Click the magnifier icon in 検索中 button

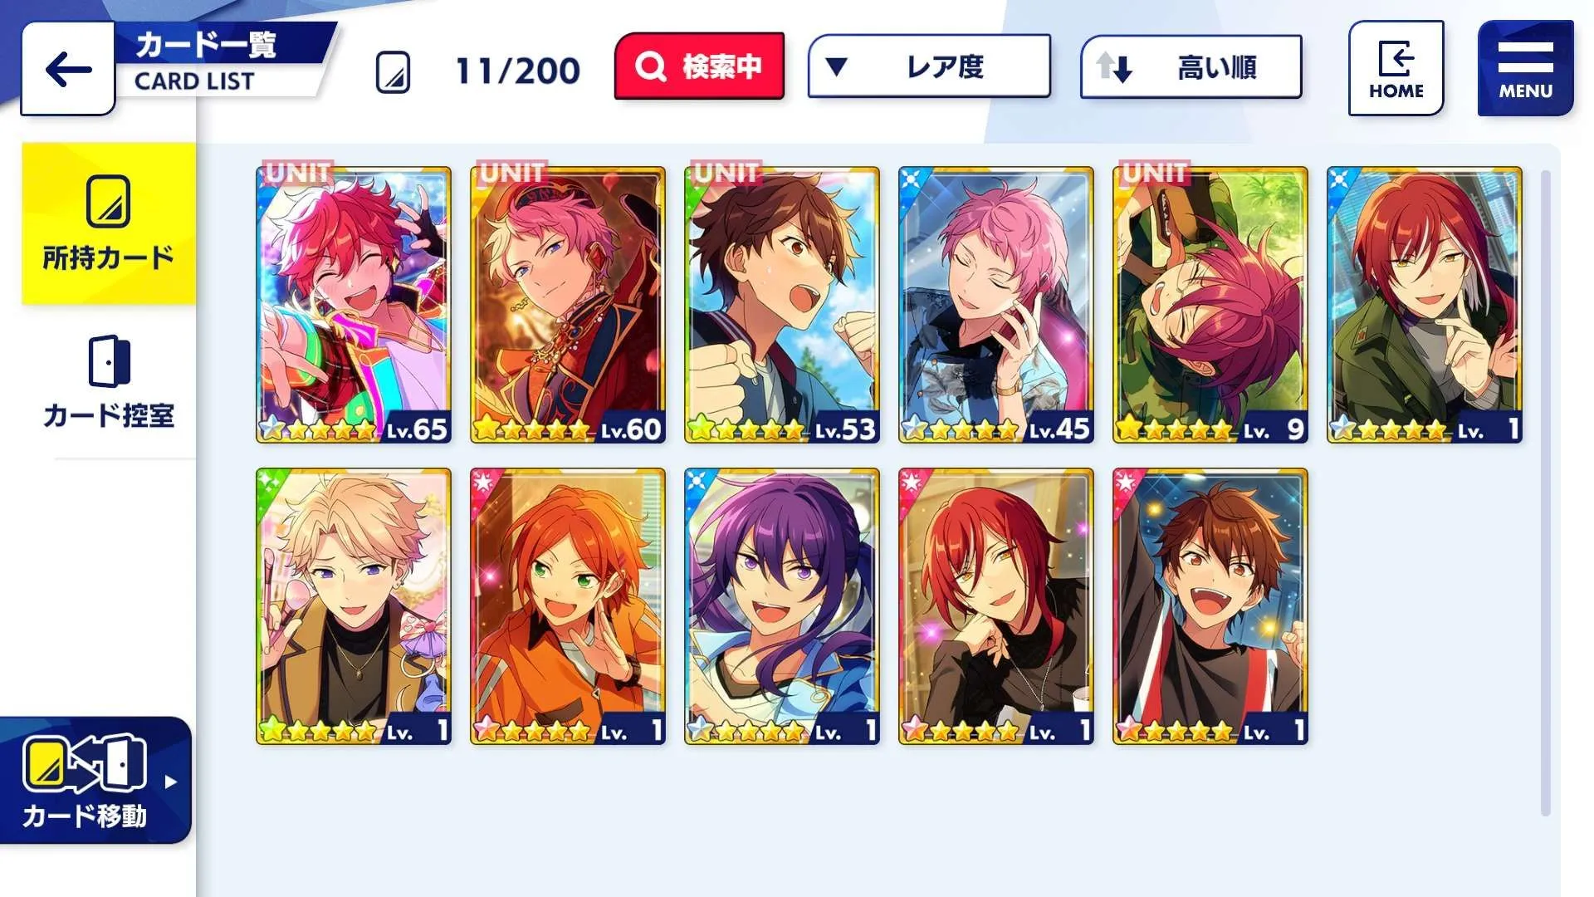click(x=650, y=66)
